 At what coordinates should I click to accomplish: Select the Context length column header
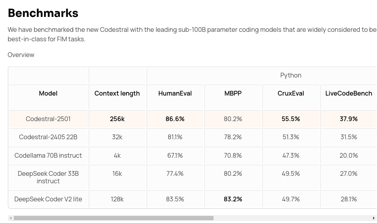click(117, 93)
